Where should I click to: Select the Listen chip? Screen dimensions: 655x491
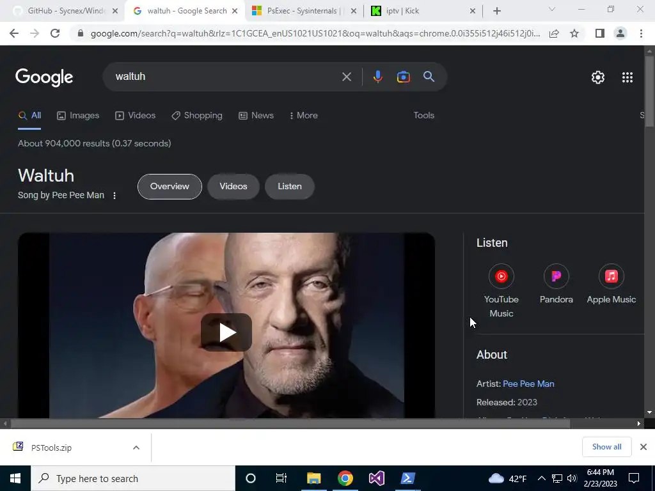(x=290, y=187)
